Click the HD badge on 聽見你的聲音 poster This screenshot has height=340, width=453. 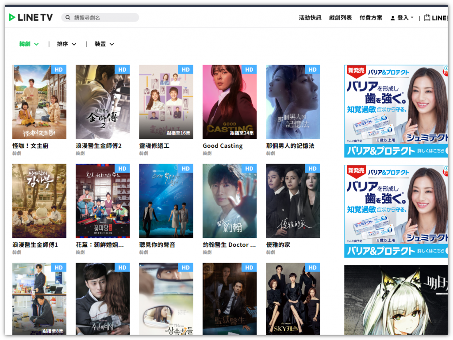(x=186, y=168)
